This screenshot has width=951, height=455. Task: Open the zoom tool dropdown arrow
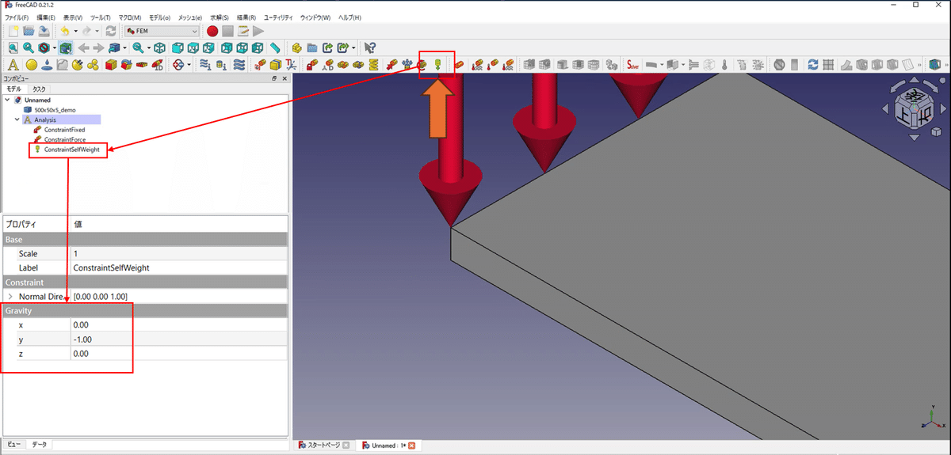pyautogui.click(x=148, y=48)
